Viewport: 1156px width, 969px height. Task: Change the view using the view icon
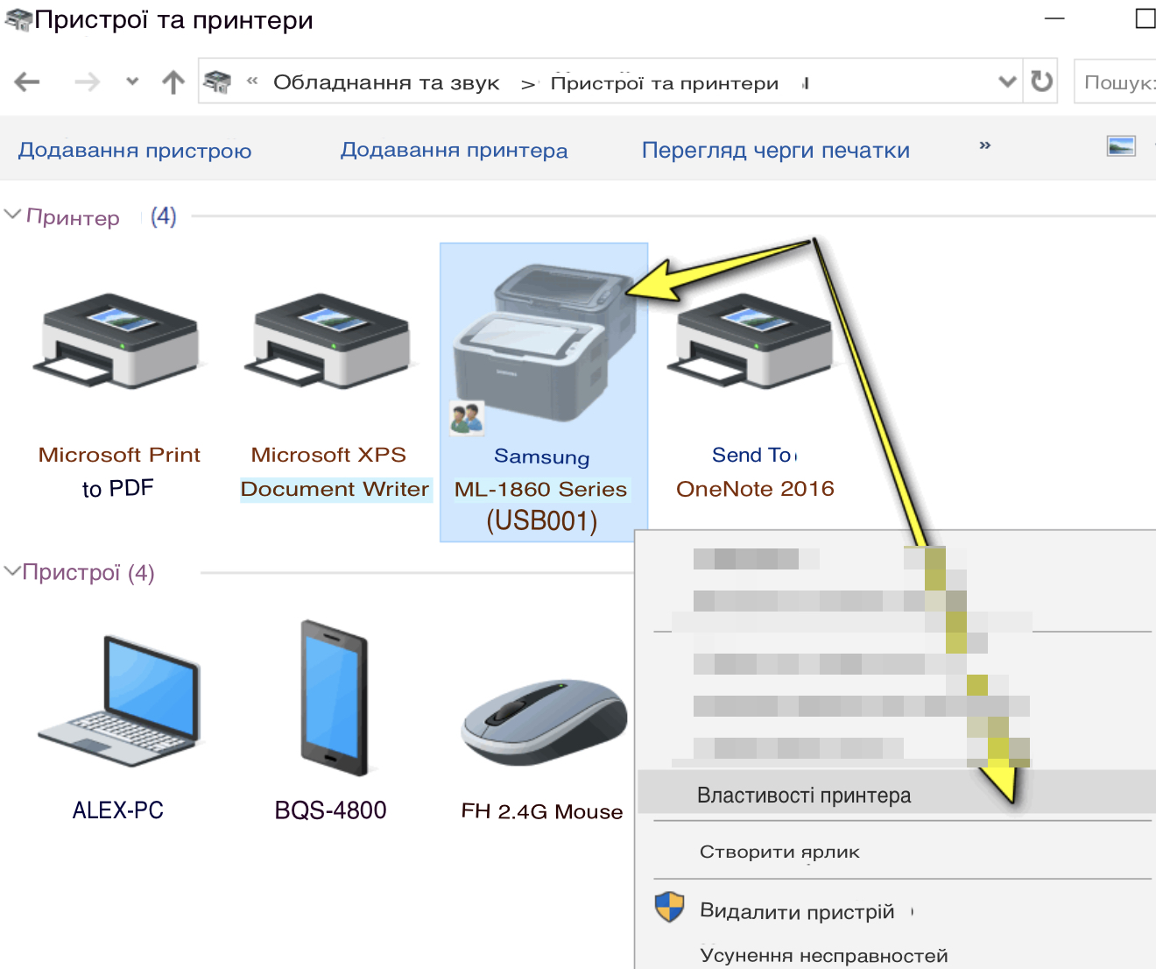(x=1121, y=145)
